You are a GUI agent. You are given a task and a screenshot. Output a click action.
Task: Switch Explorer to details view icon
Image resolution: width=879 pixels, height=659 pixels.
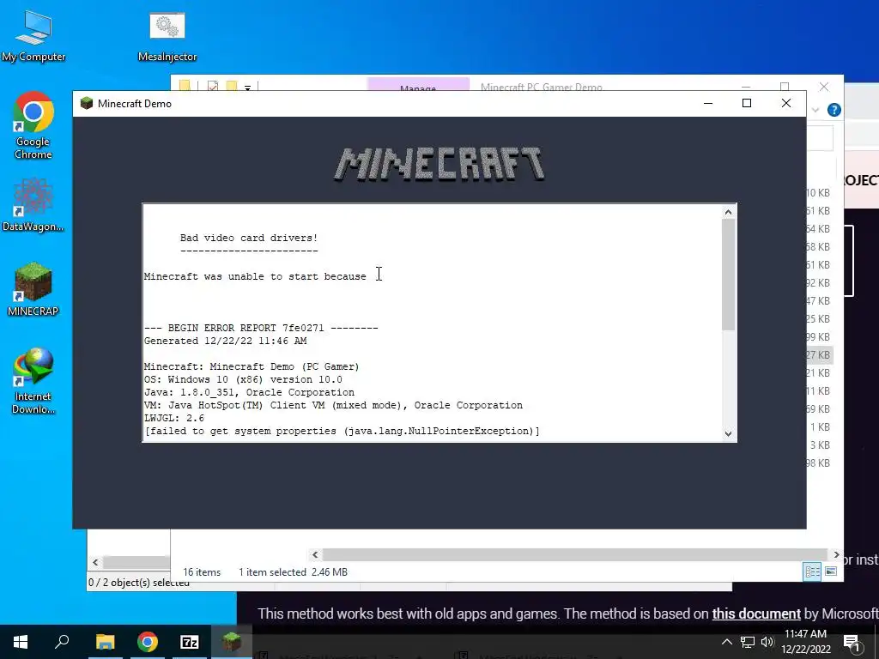(812, 571)
